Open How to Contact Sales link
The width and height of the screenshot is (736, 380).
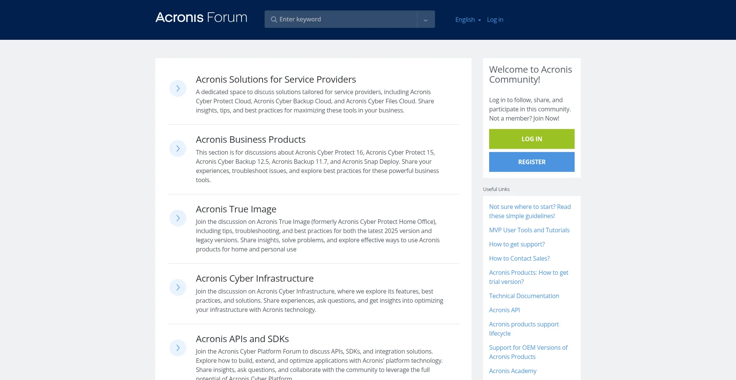519,258
